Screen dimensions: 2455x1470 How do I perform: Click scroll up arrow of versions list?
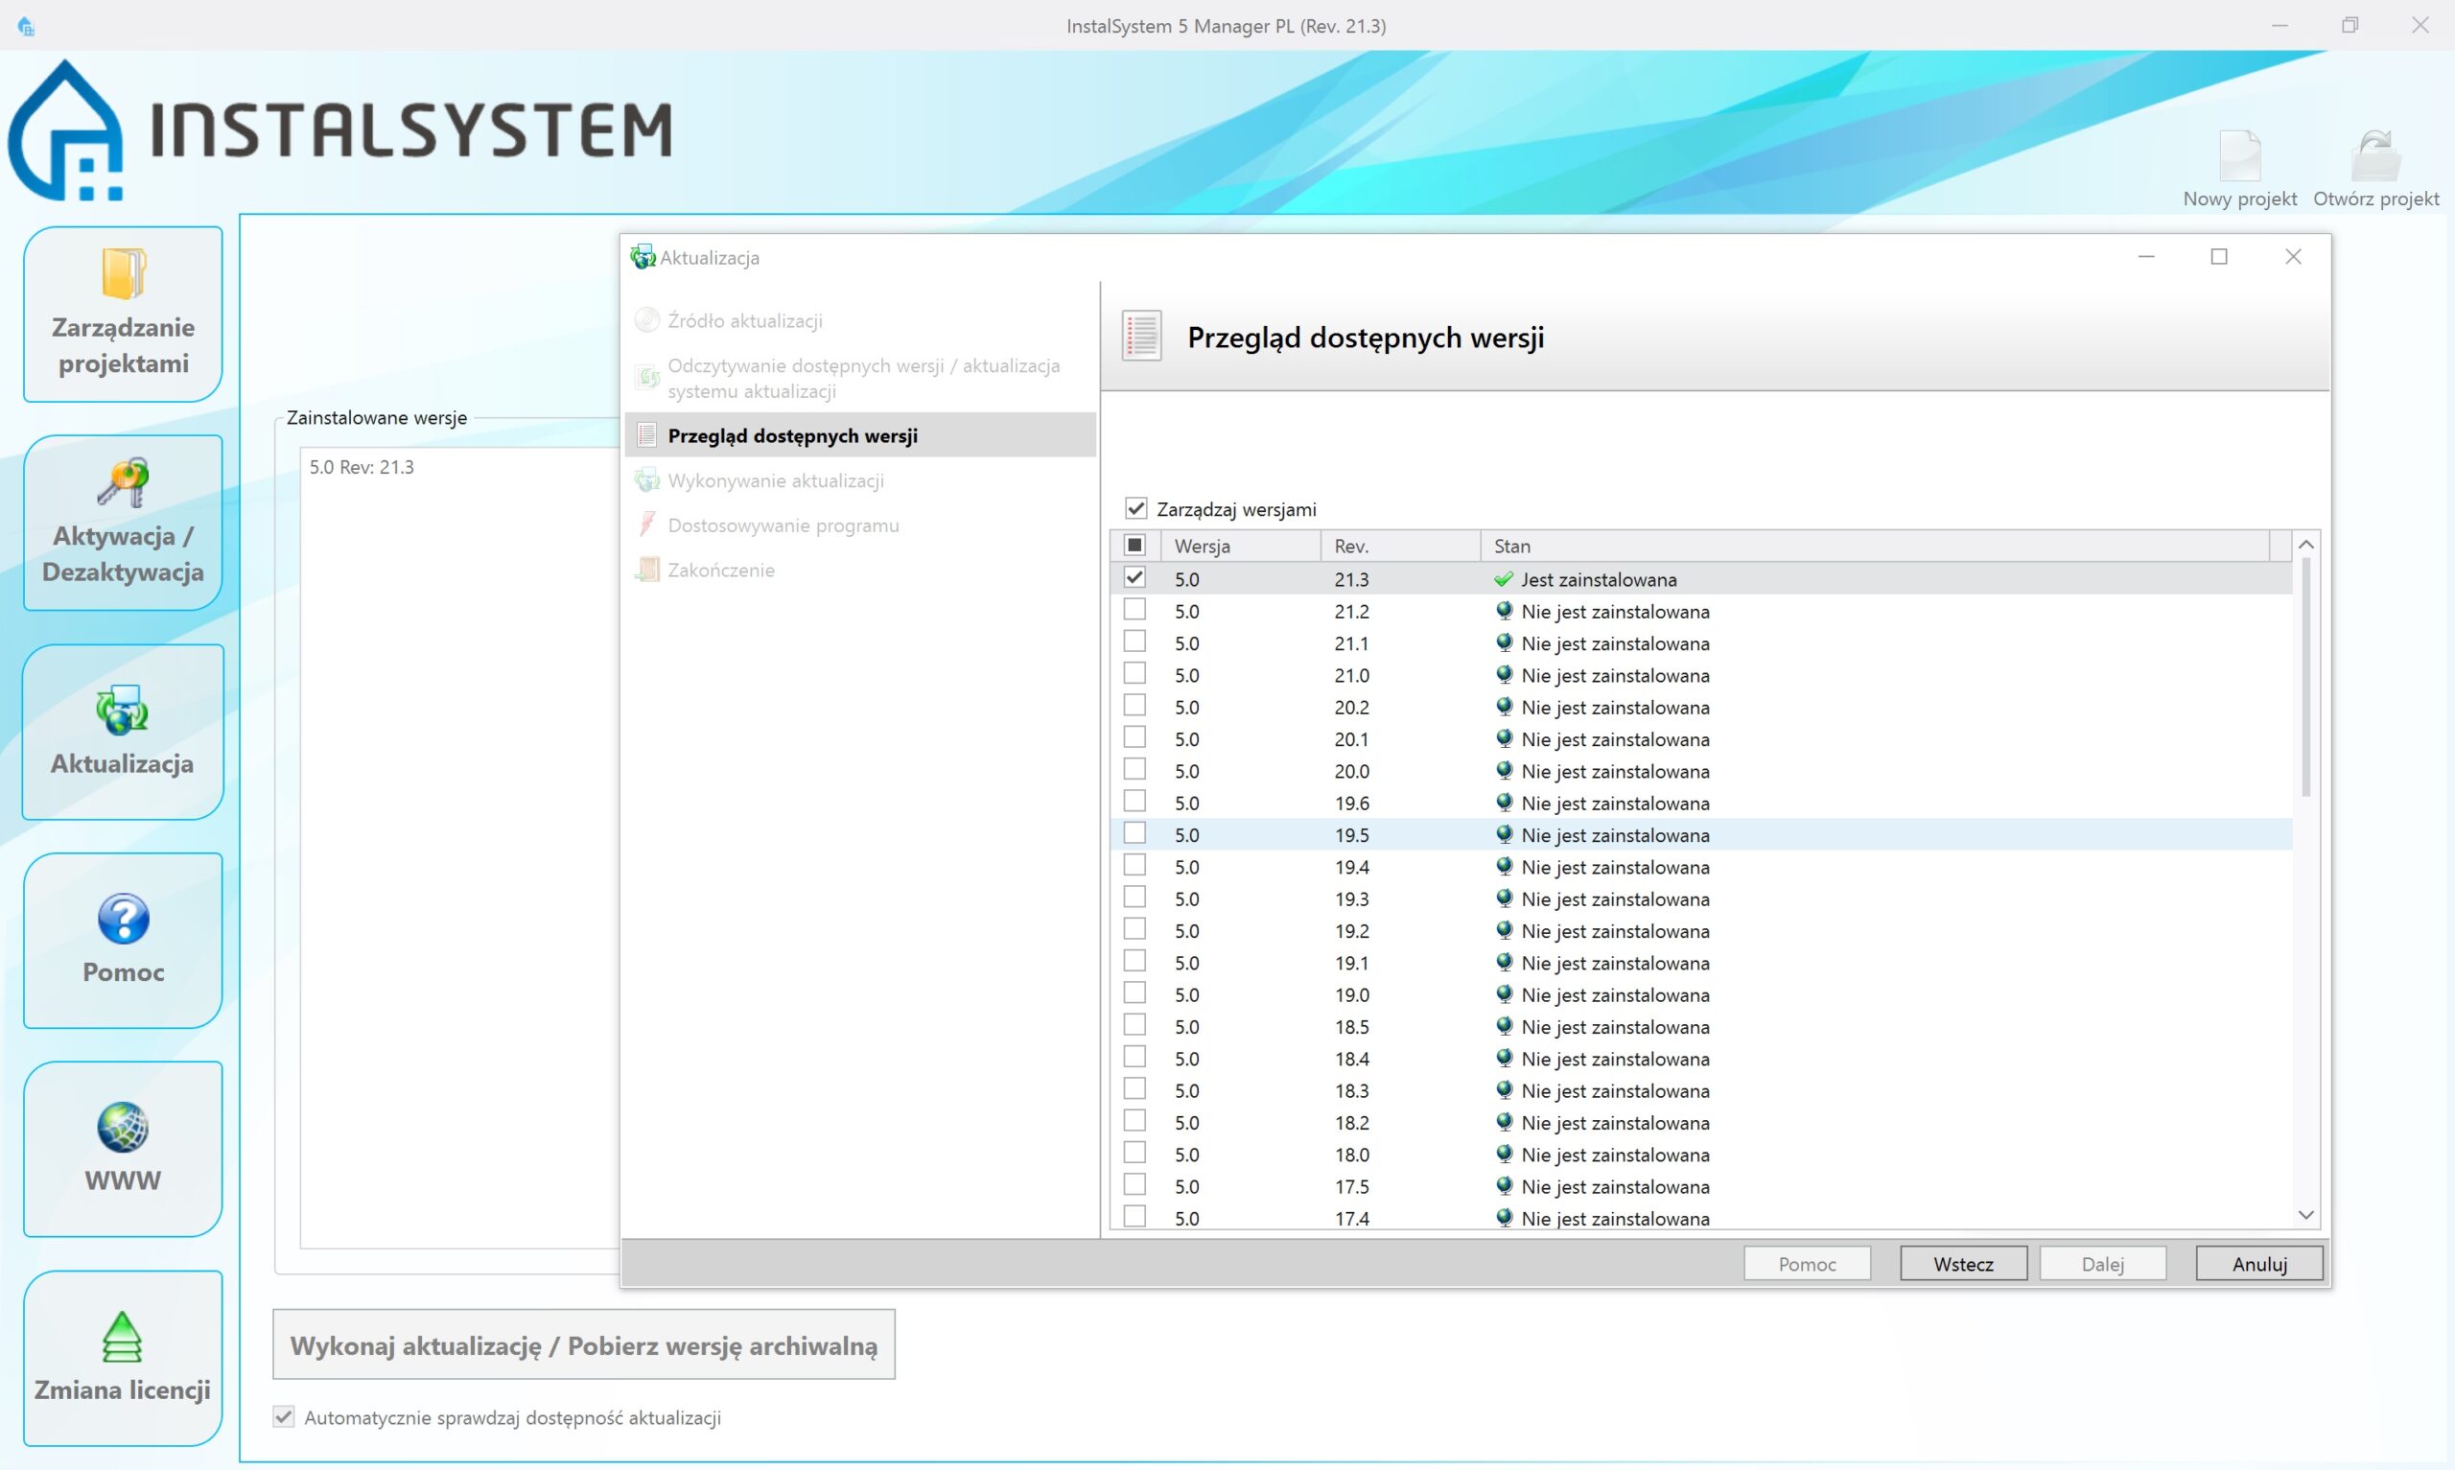click(x=2305, y=545)
